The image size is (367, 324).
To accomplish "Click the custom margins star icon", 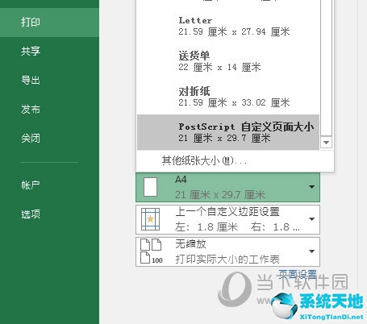I will click(150, 219).
